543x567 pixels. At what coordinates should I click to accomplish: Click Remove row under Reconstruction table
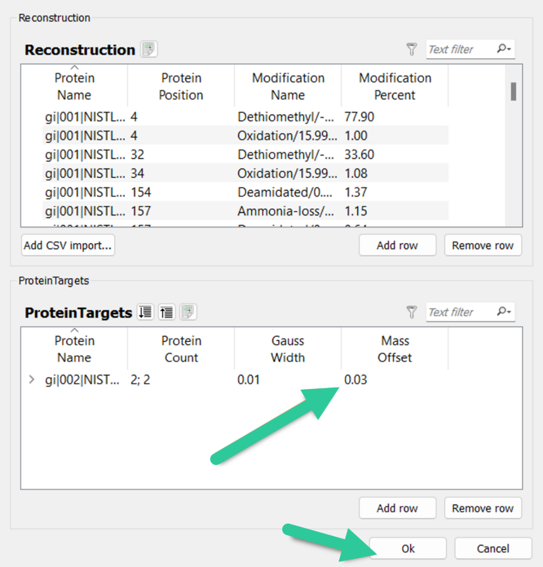click(483, 245)
